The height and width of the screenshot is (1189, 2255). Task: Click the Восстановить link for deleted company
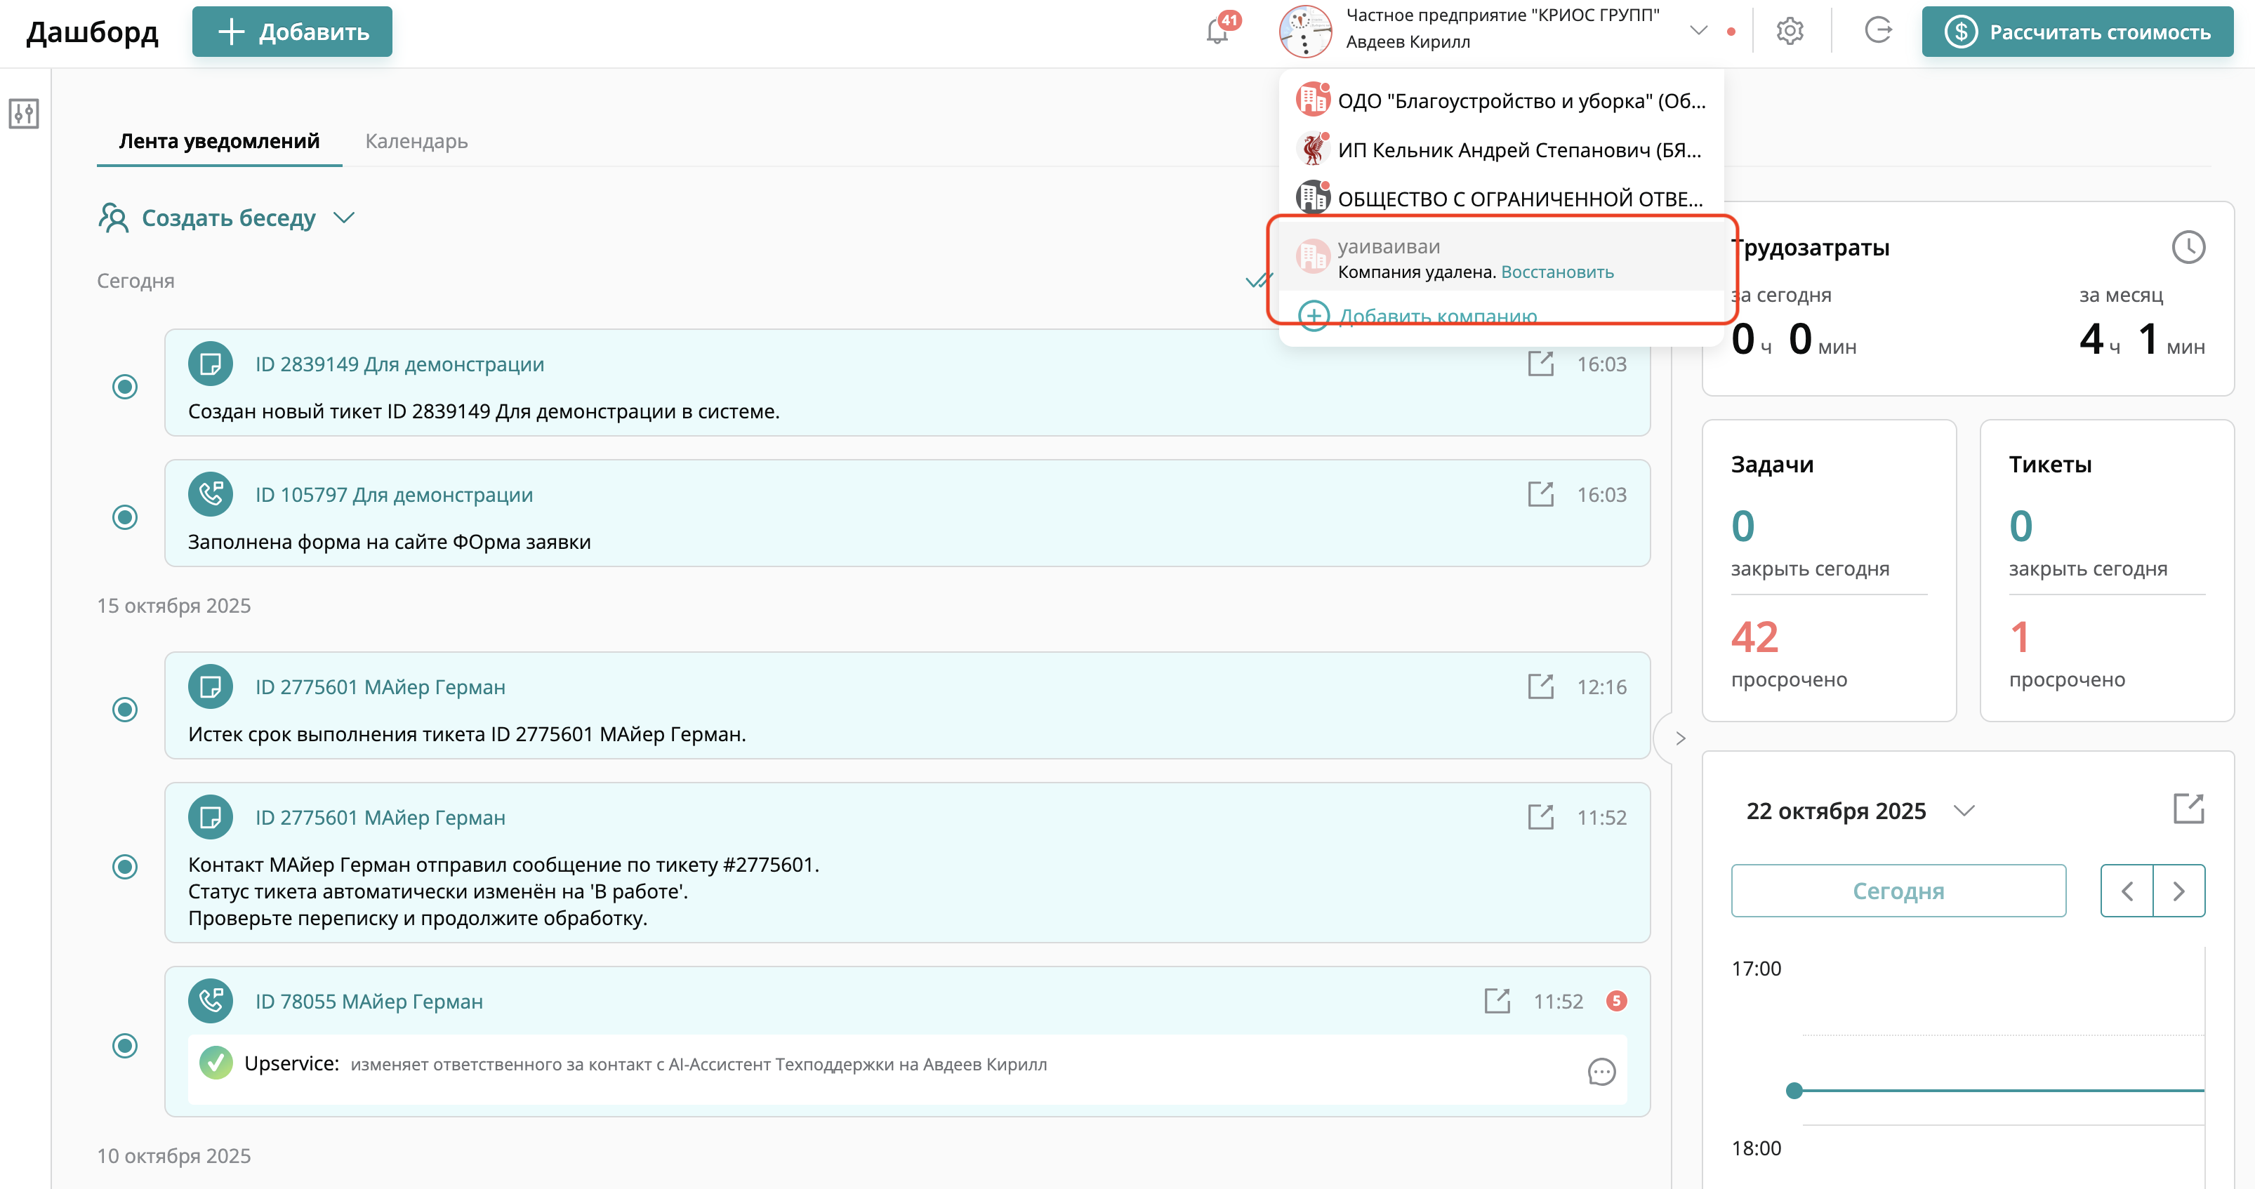tap(1556, 272)
